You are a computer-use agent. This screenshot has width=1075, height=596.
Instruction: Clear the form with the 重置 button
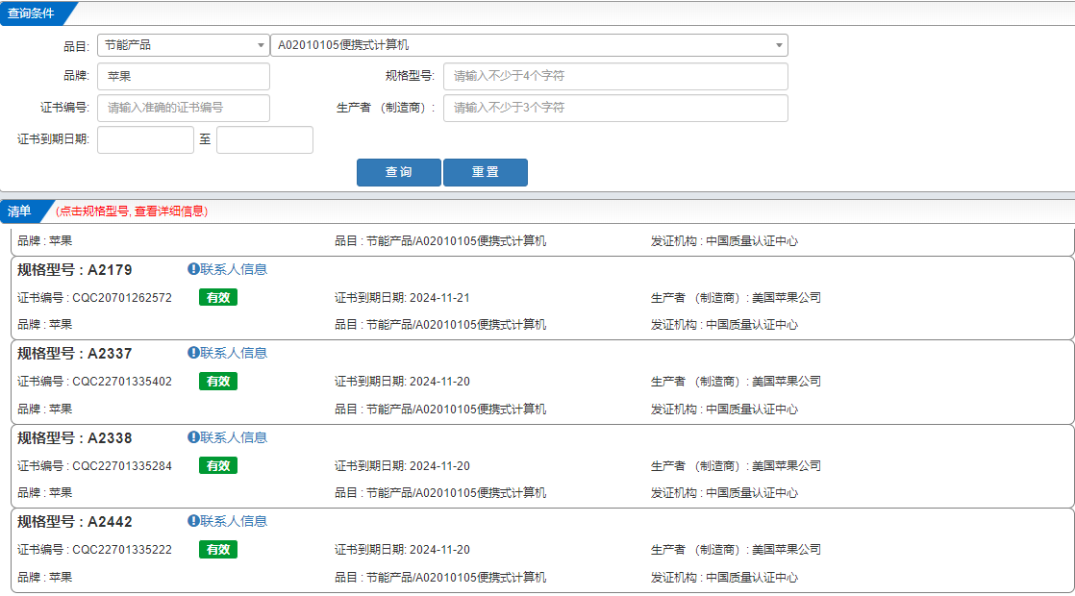click(x=486, y=172)
